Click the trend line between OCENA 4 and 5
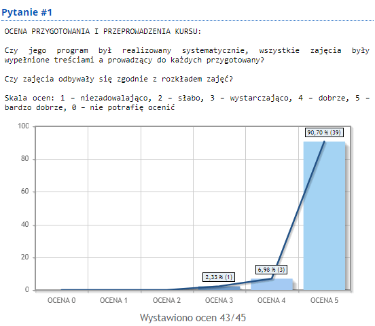The width and height of the screenshot is (375, 326). [x=298, y=210]
